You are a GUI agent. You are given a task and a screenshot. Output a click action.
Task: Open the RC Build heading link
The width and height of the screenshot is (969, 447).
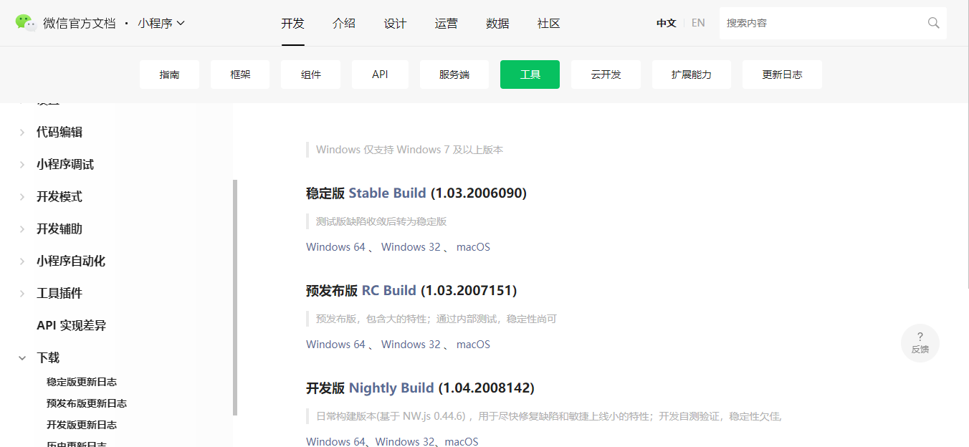[x=389, y=291]
